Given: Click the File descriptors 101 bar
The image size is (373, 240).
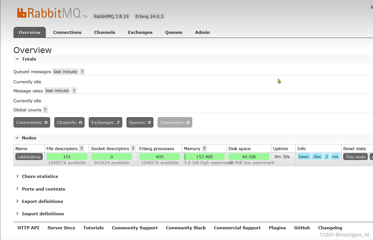Looking at the screenshot, I should [67, 157].
